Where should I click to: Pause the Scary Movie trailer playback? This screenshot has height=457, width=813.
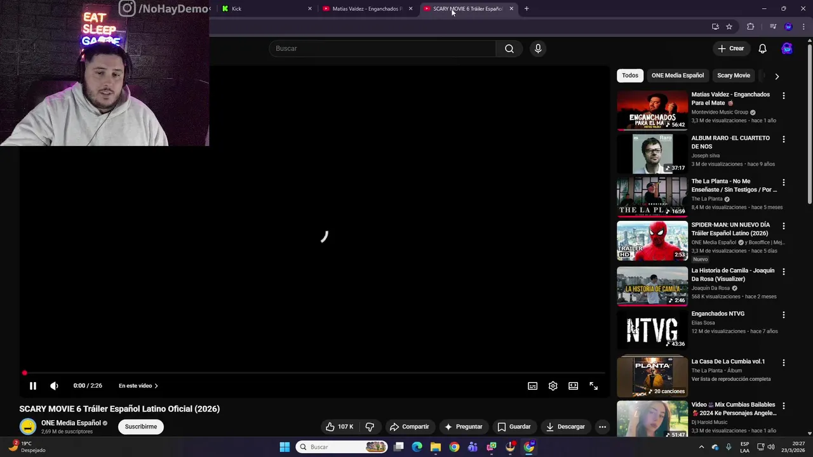pos(33,386)
